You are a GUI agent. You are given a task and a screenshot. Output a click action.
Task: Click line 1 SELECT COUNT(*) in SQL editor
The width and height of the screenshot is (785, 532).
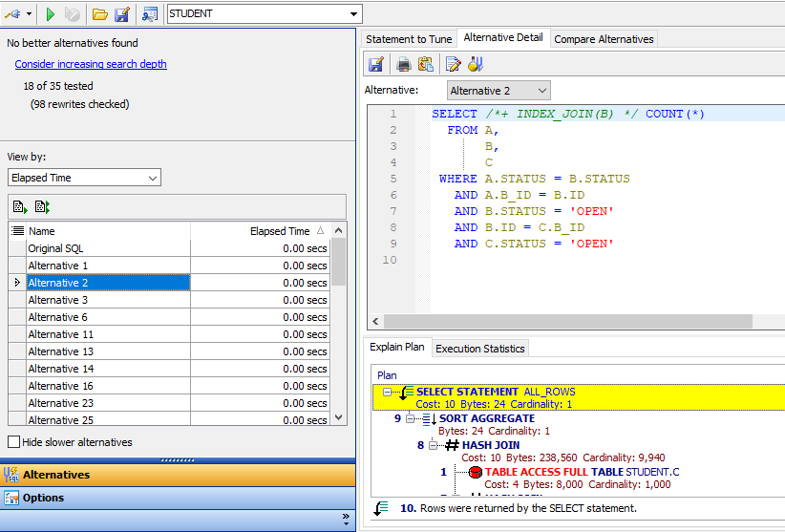tap(568, 114)
